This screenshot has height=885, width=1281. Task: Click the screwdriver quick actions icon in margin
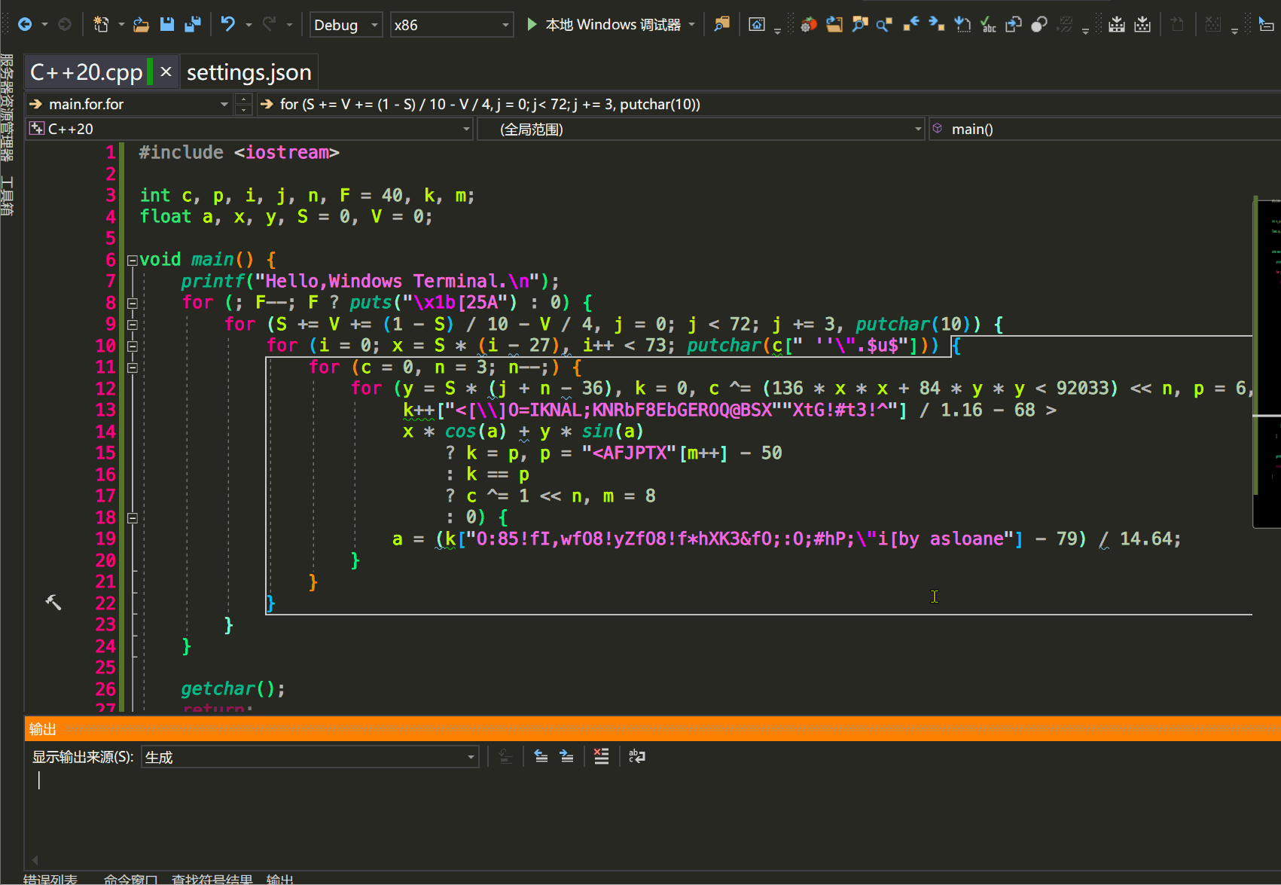click(53, 602)
